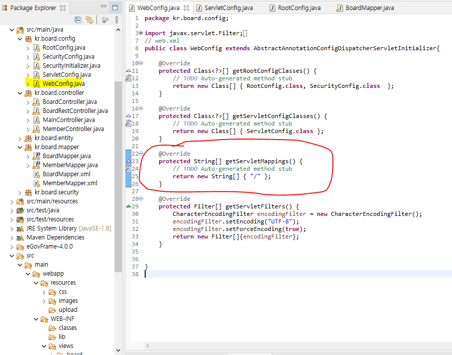Click the task marker on line 12
The height and width of the screenshot is (355, 452).
tap(129, 78)
